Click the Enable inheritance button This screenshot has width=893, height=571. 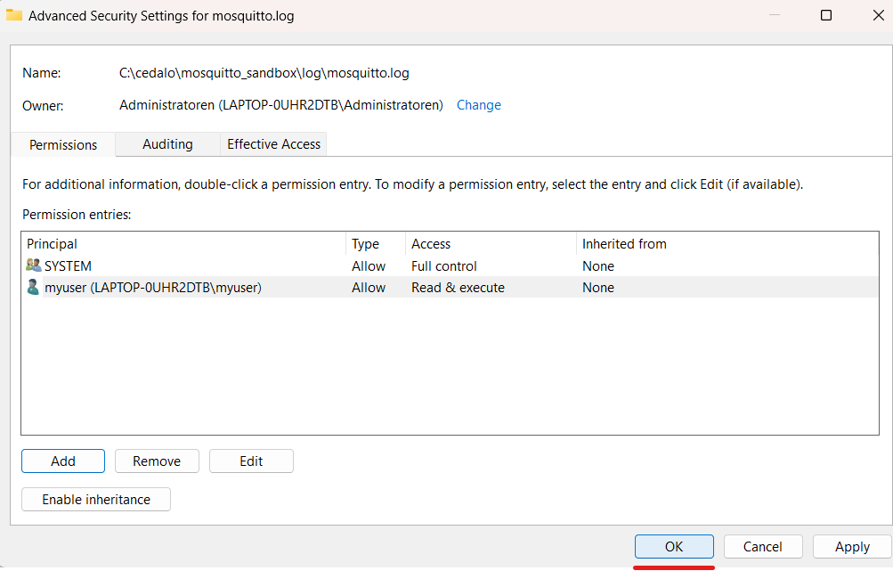pos(95,499)
